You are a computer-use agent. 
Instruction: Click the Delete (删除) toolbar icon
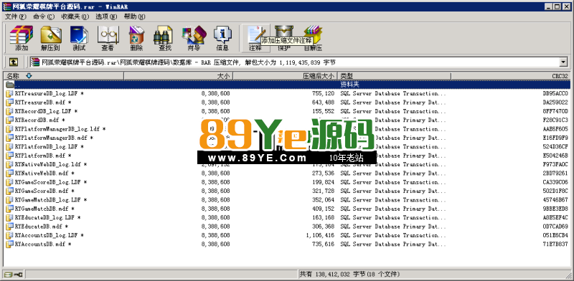[136, 38]
